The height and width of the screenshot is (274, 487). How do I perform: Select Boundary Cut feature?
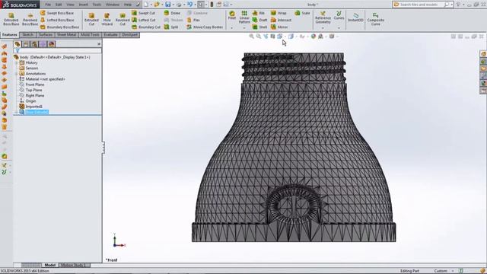146,27
